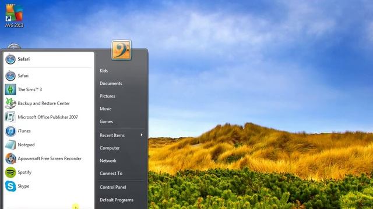Open Control Panel
Screen dimensions: 373x209
[x=112, y=187]
